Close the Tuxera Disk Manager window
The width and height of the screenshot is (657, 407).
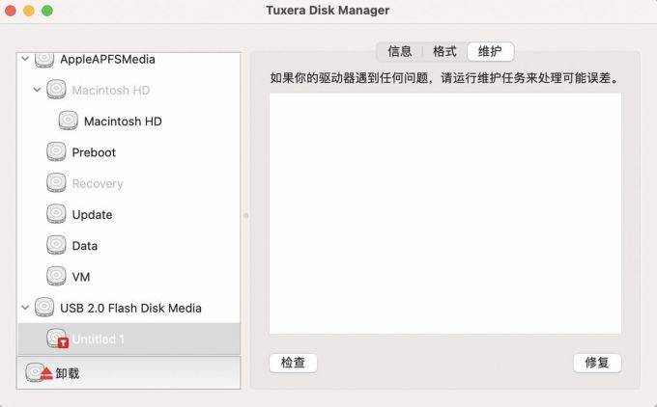10,11
